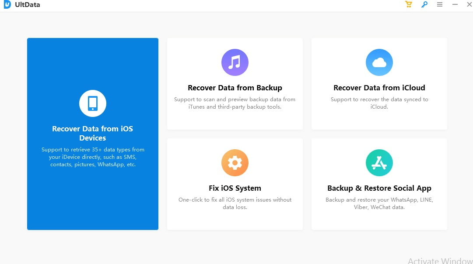Click the blue cloud icon
Viewport: 473px width, 264px height.
tap(379, 62)
